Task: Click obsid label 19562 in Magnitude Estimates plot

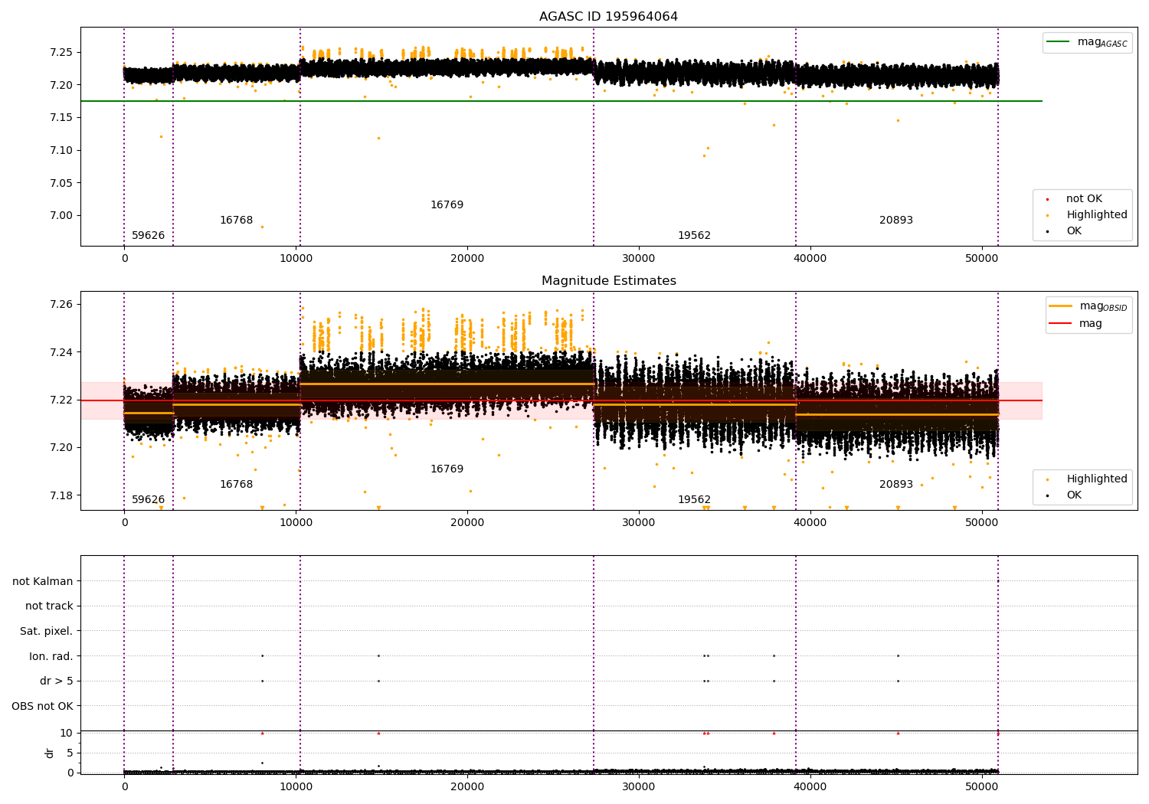Action: [x=694, y=500]
